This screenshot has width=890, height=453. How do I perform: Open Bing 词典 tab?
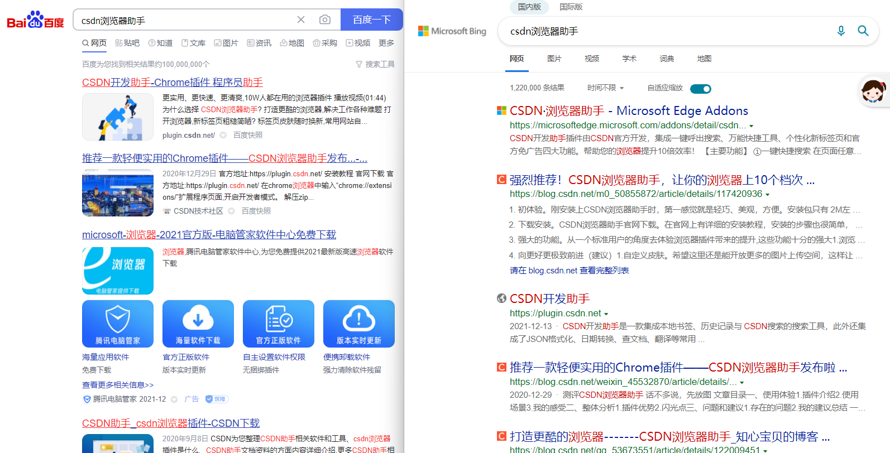667,59
